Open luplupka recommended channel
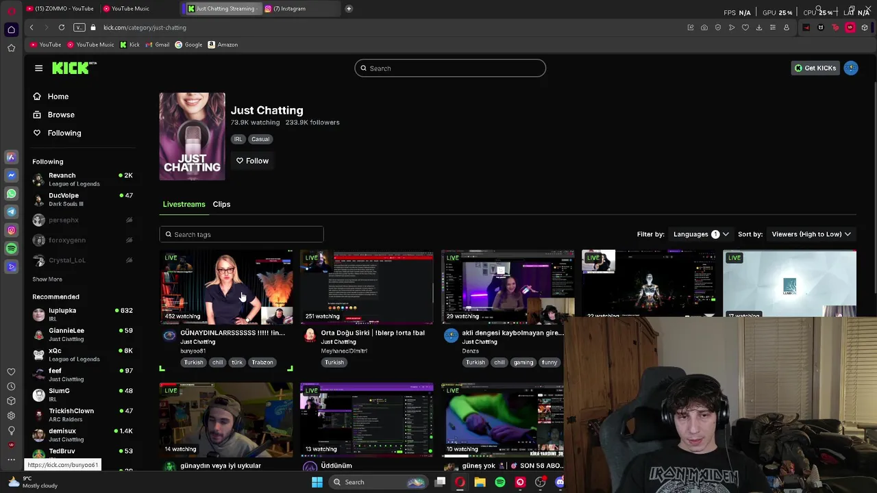The width and height of the screenshot is (877, 493). [x=82, y=314]
